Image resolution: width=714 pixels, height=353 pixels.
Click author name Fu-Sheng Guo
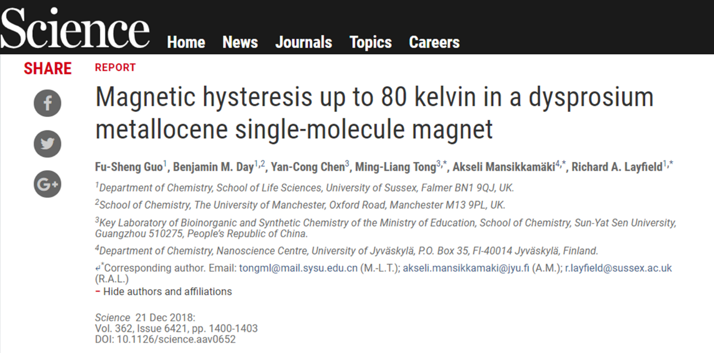click(x=129, y=167)
